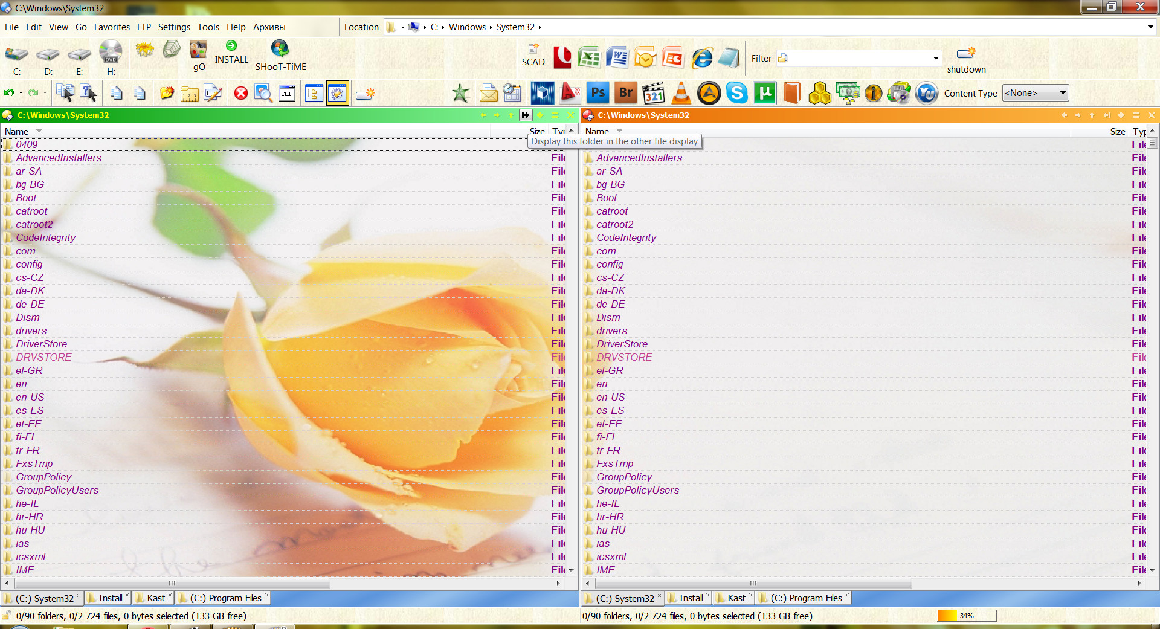Open Adobe Bridge from the toolbar
Screen dimensions: 1160x629
(626, 93)
